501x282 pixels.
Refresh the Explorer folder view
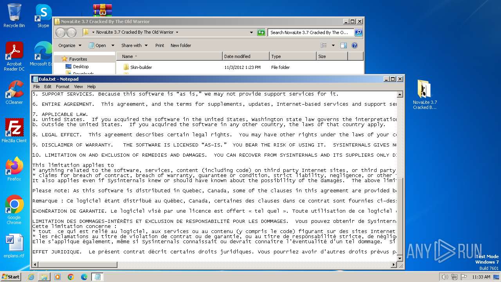(261, 33)
